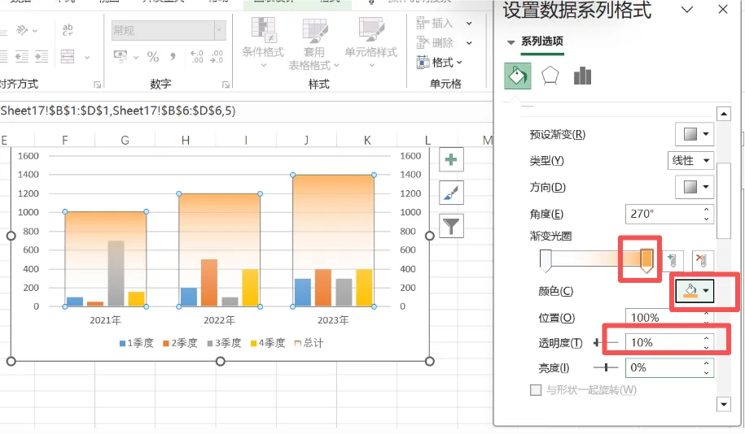Collapse the 系列选项 section

[x=511, y=42]
